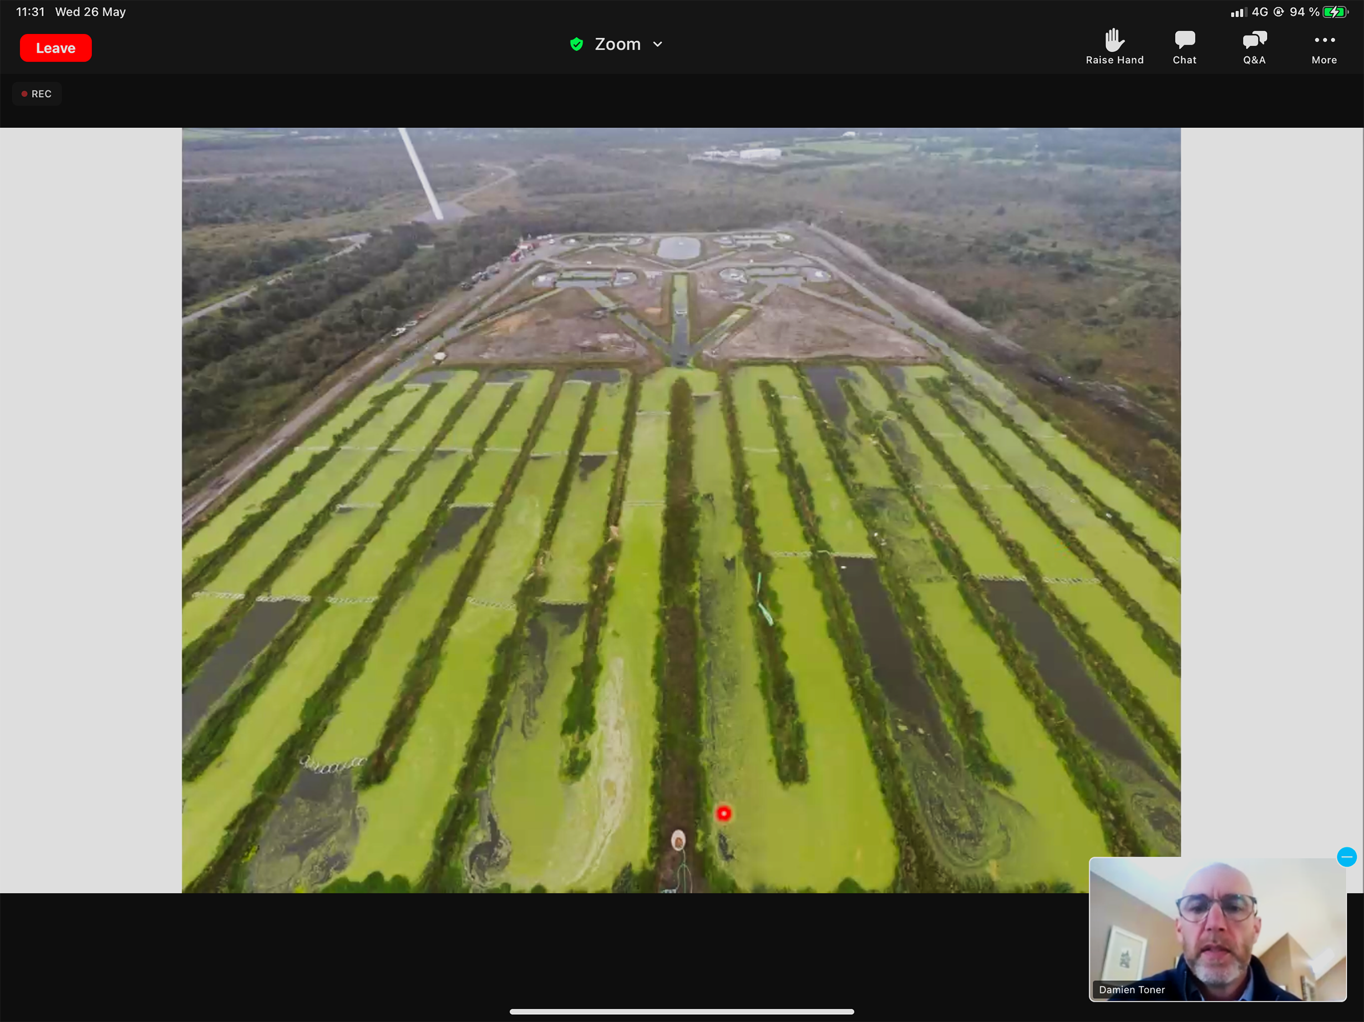Click the red laser pointer dot
This screenshot has width=1364, height=1022.
pos(723,813)
